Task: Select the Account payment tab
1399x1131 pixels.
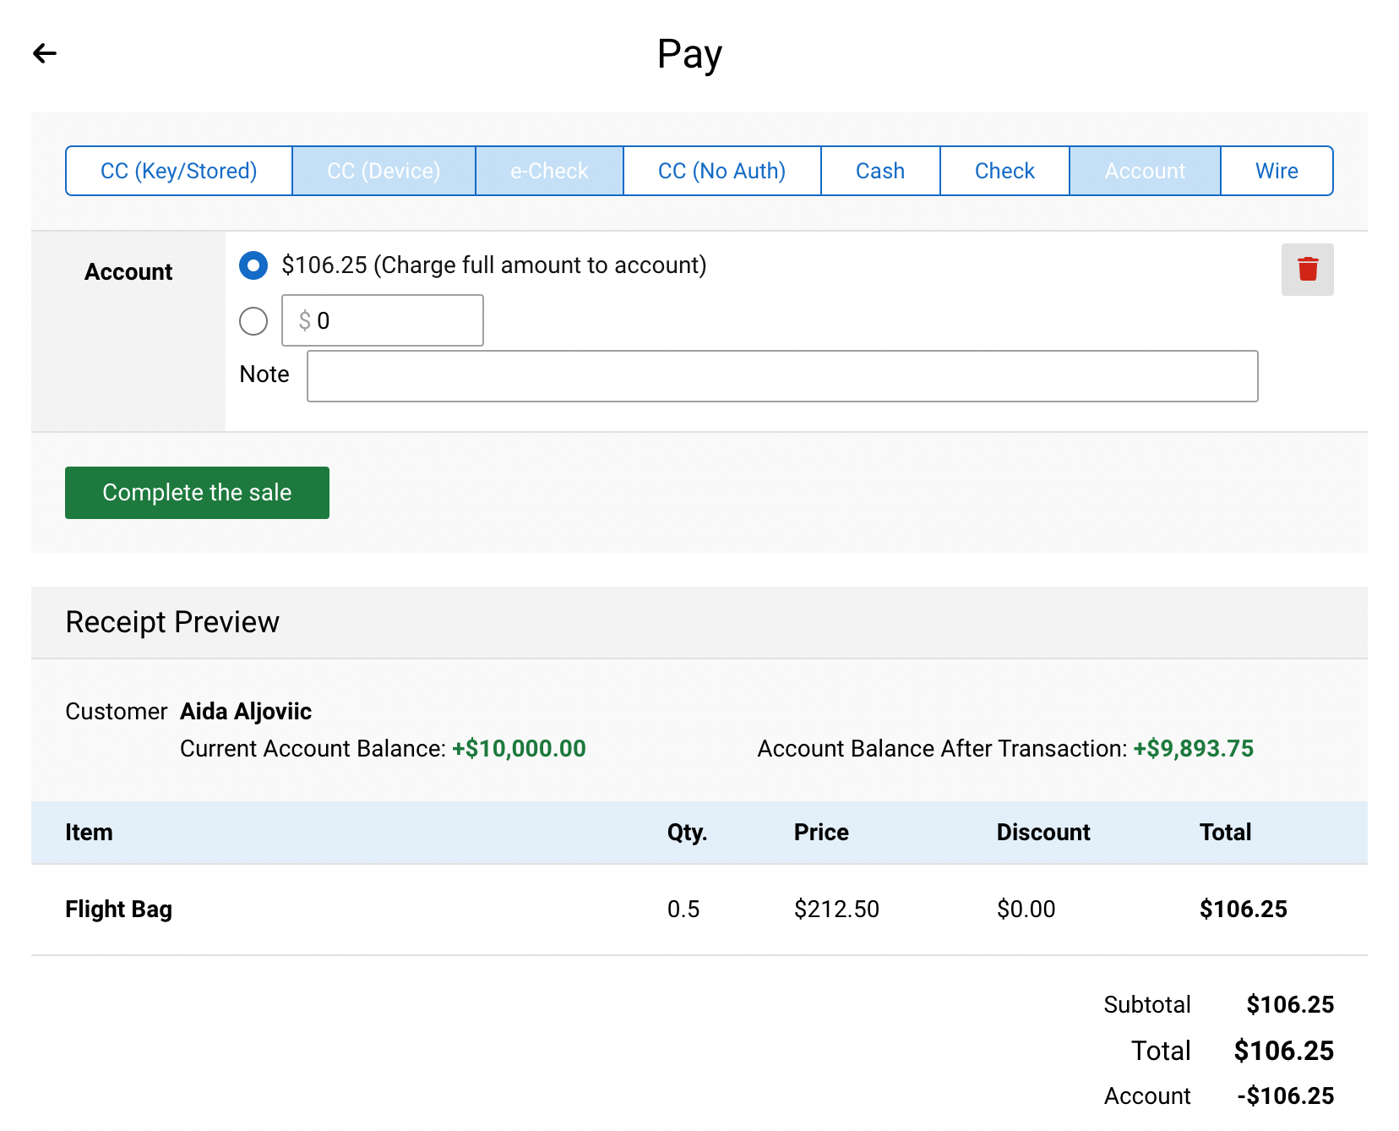Action: (x=1145, y=171)
